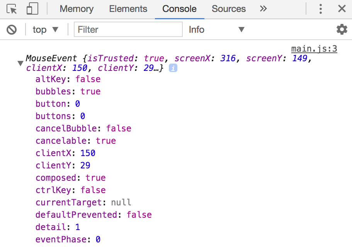Click the isTrusted property value
The width and height of the screenshot is (352, 247).
(x=153, y=58)
